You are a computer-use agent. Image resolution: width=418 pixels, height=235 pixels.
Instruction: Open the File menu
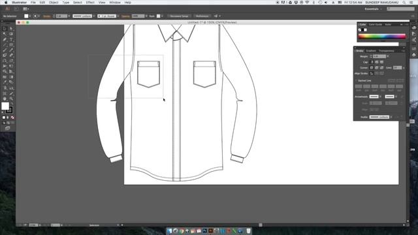[33, 3]
